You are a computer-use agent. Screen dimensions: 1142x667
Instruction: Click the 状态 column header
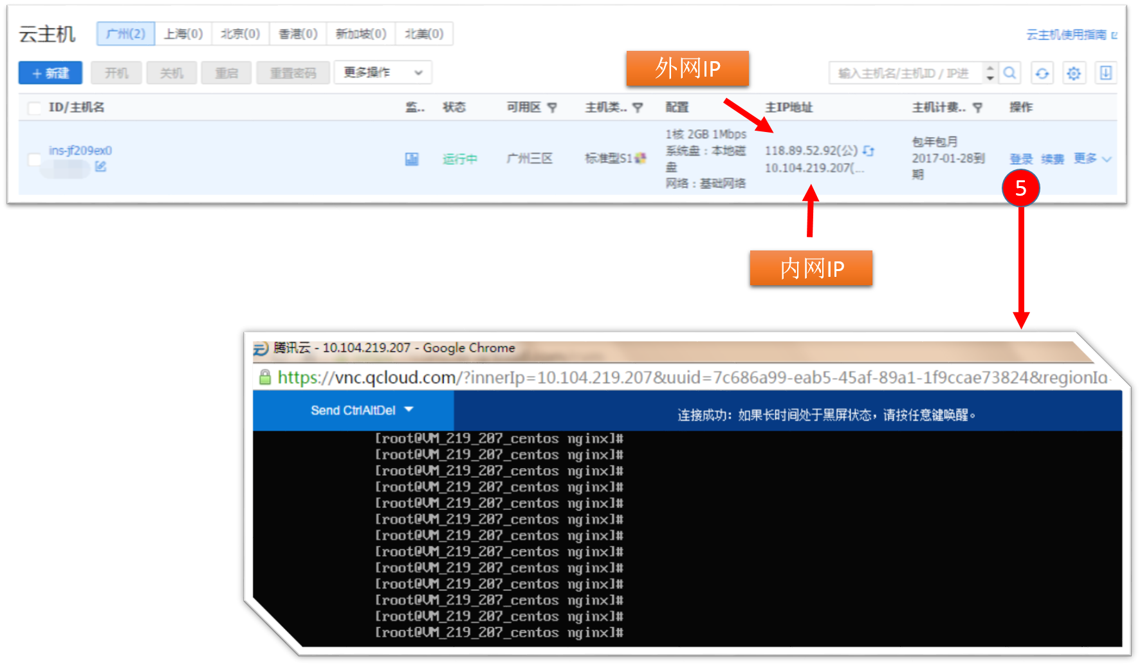click(x=454, y=108)
